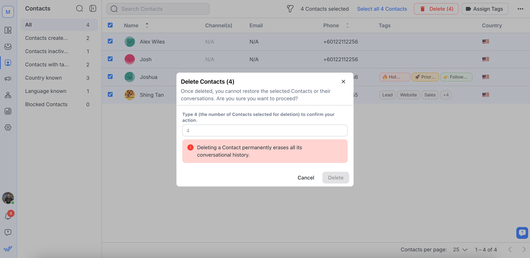530x258 pixels.
Task: Open the notifications bell icon
Action: (8, 216)
